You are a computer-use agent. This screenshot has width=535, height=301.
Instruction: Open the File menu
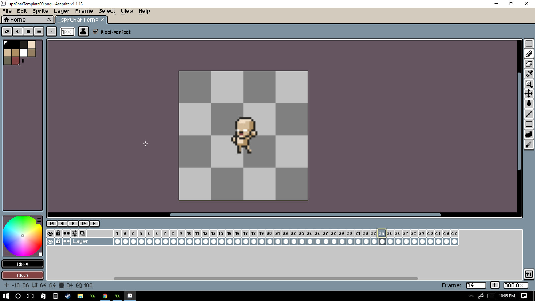[7, 11]
